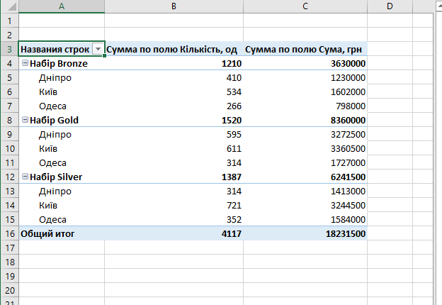
Task: Select the cell with value 3272500
Action: click(305, 134)
